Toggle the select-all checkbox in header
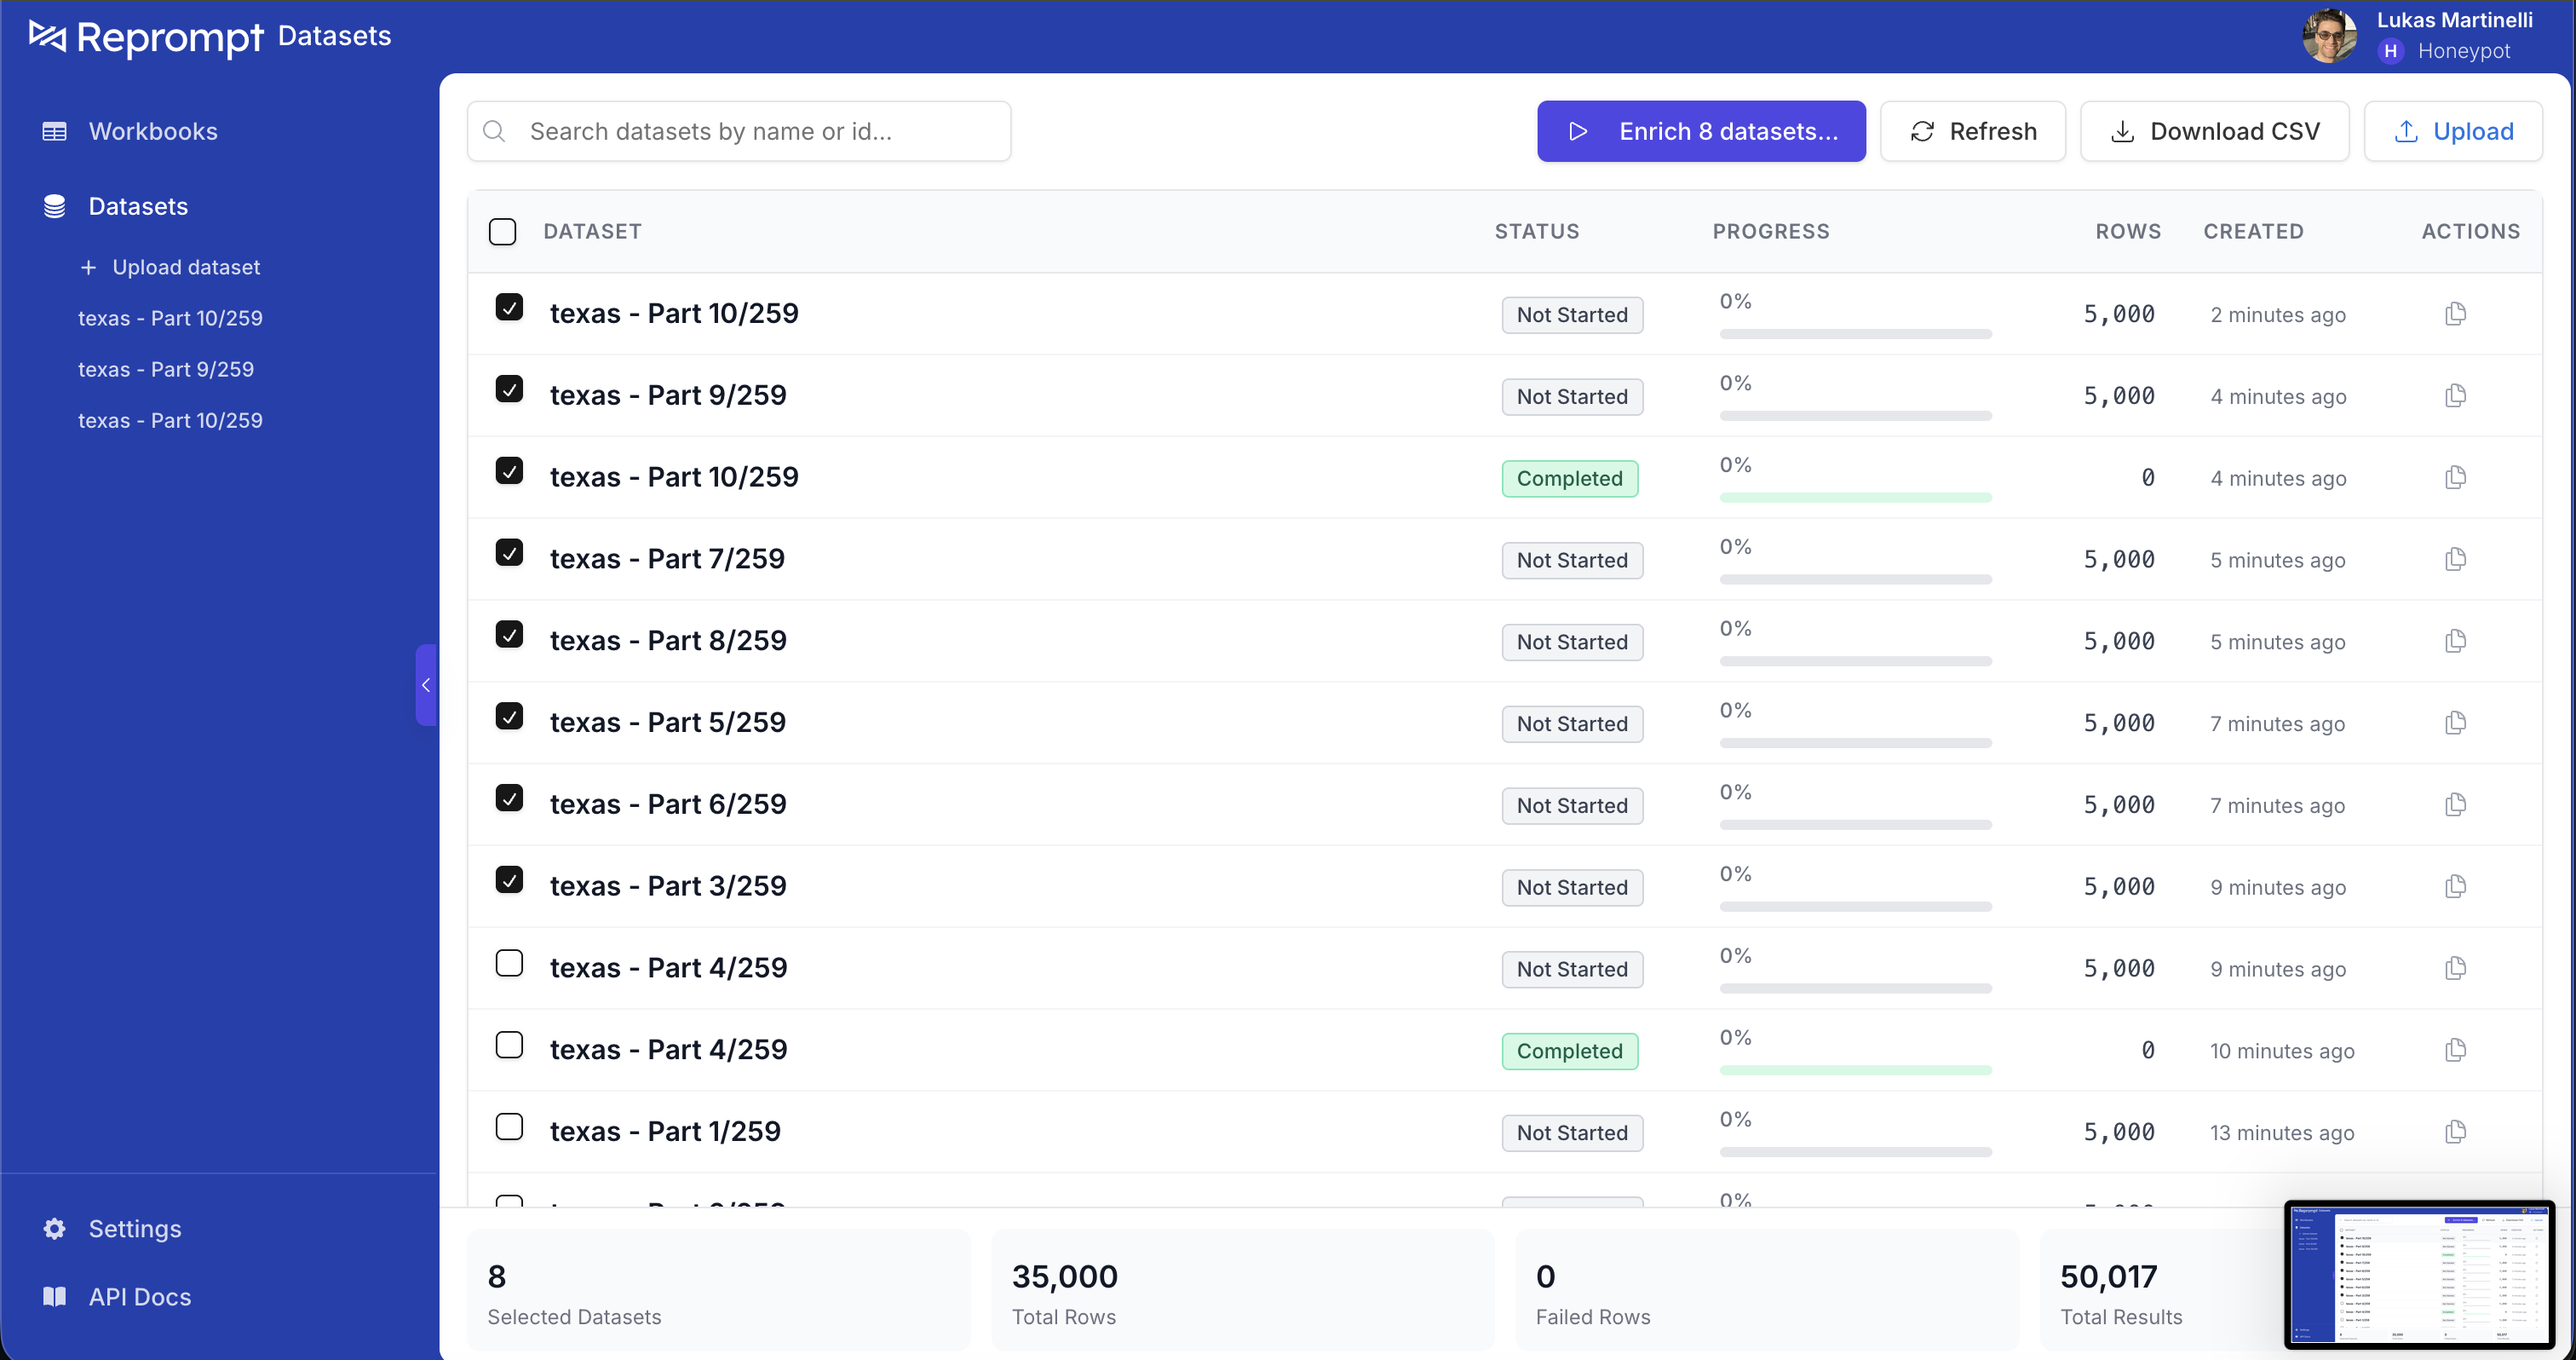 pyautogui.click(x=502, y=231)
